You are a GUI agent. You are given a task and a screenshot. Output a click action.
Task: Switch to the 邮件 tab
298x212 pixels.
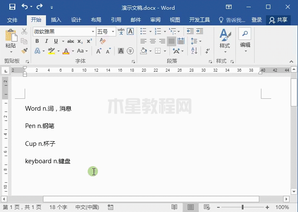[x=136, y=20]
